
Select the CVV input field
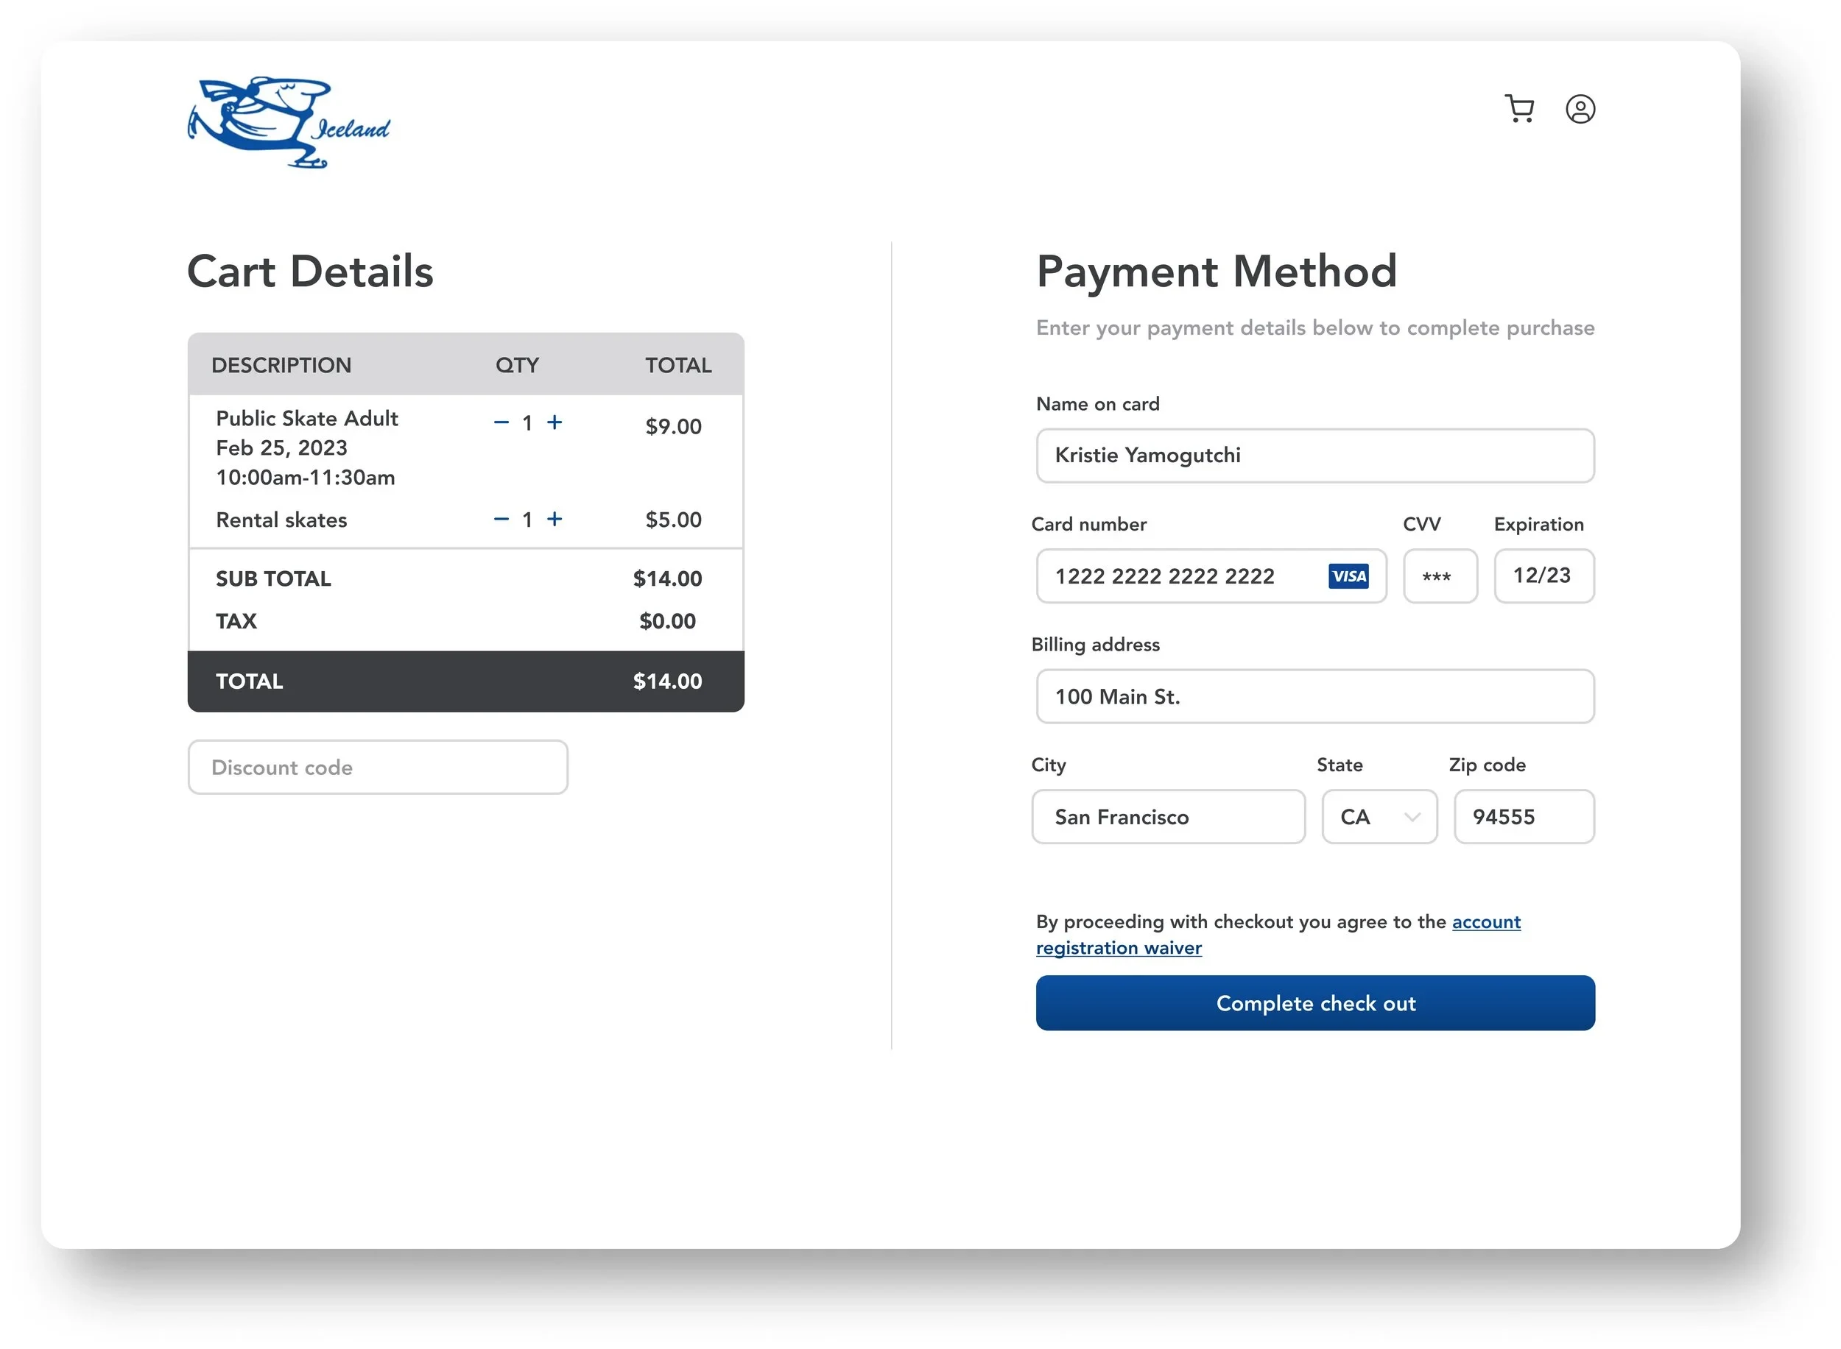(1440, 576)
